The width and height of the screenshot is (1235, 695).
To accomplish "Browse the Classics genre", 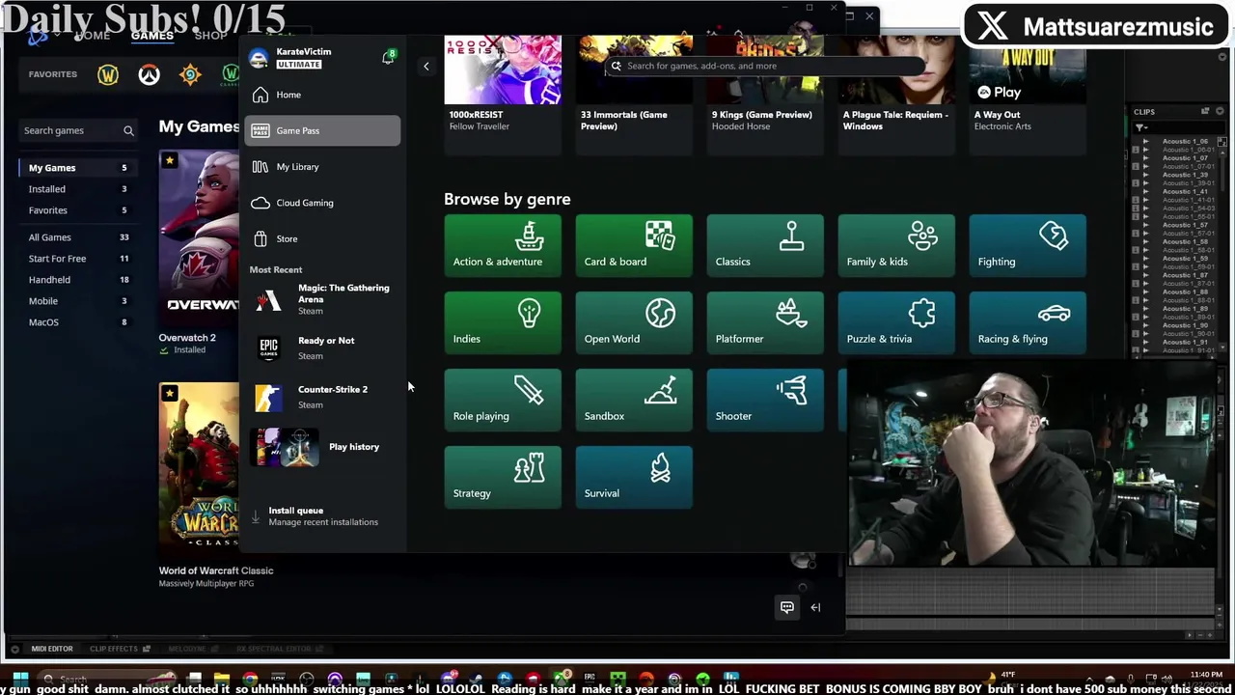I will [765, 245].
